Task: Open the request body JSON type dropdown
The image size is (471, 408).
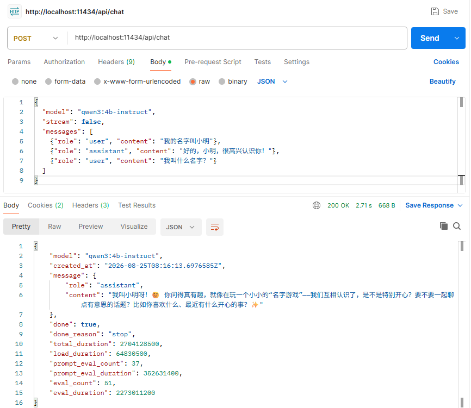Action: (x=272, y=81)
